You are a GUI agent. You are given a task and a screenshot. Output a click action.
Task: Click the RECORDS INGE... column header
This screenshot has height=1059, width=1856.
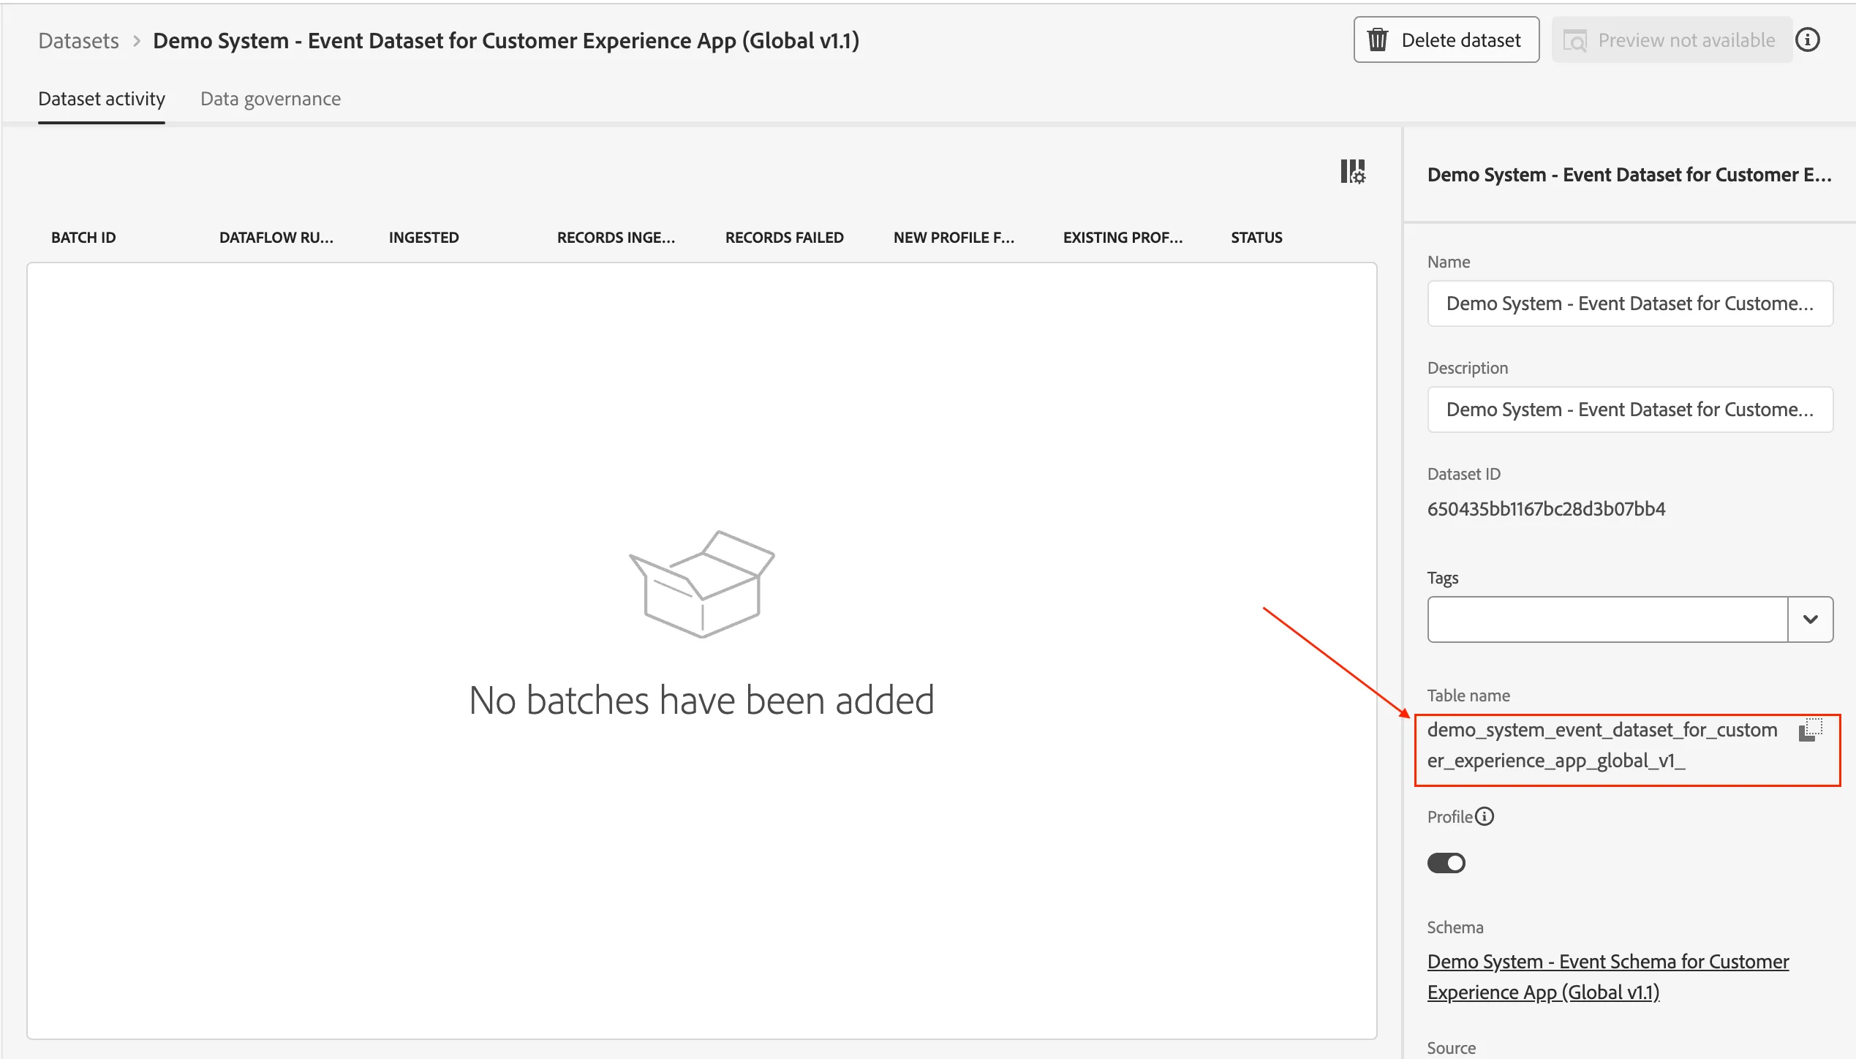pos(616,238)
